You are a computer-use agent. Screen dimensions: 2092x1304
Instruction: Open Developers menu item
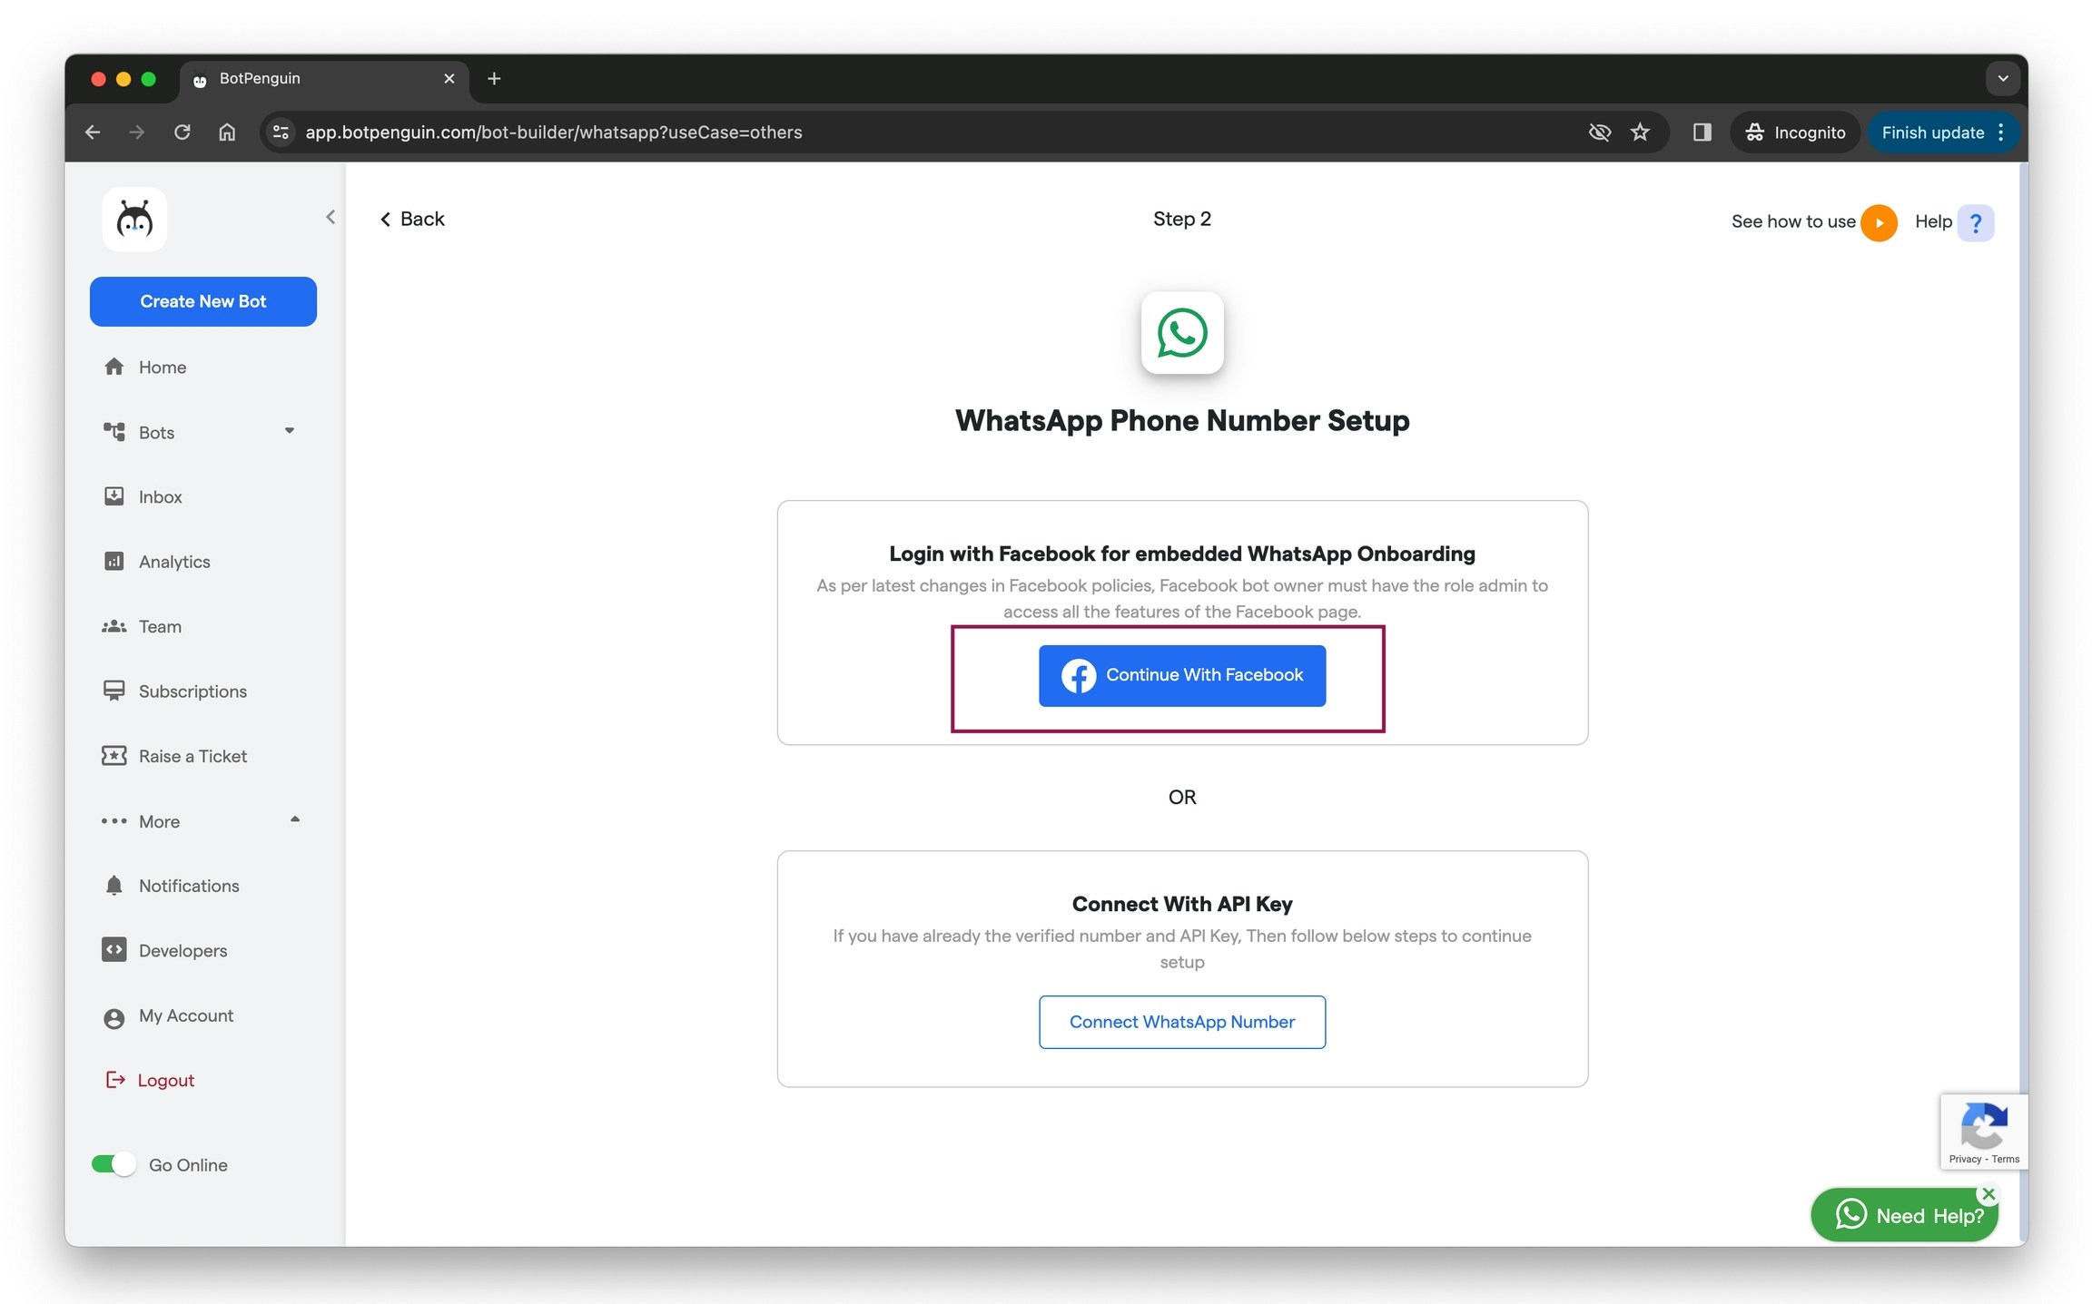click(x=183, y=950)
